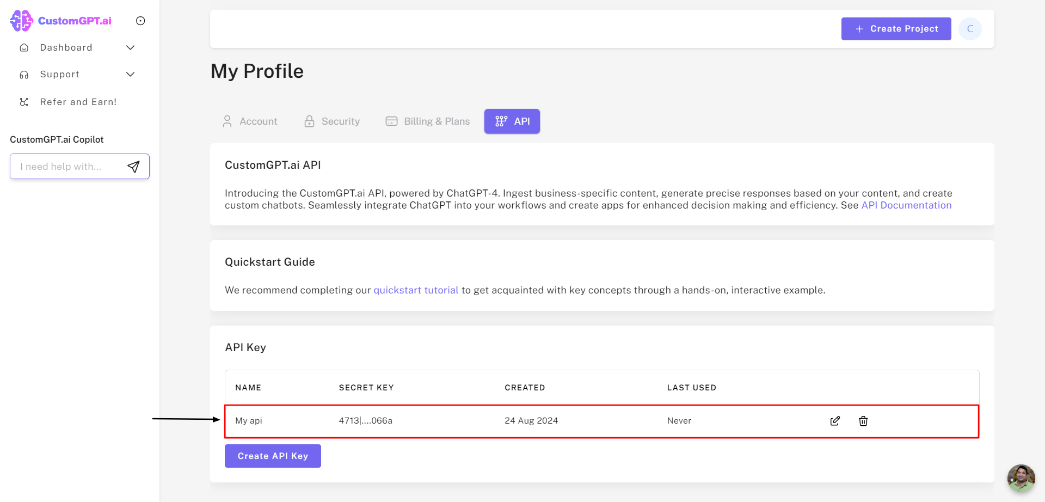Image resolution: width=1045 pixels, height=502 pixels.
Task: Click the 'My Profile' page heading
Action: [x=257, y=71]
